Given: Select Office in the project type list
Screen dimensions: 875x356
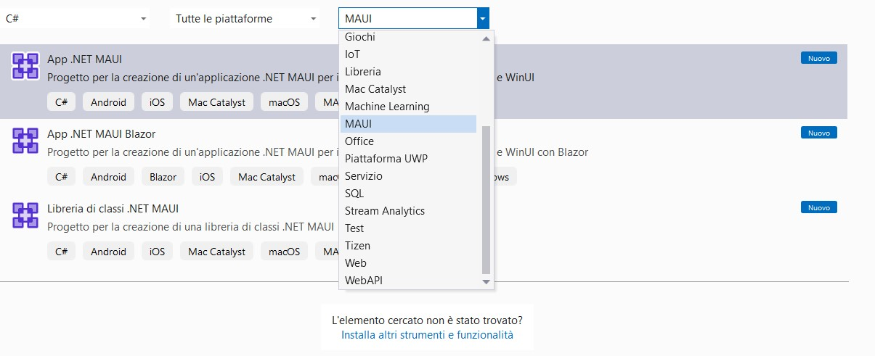Looking at the screenshot, I should pyautogui.click(x=409, y=141).
